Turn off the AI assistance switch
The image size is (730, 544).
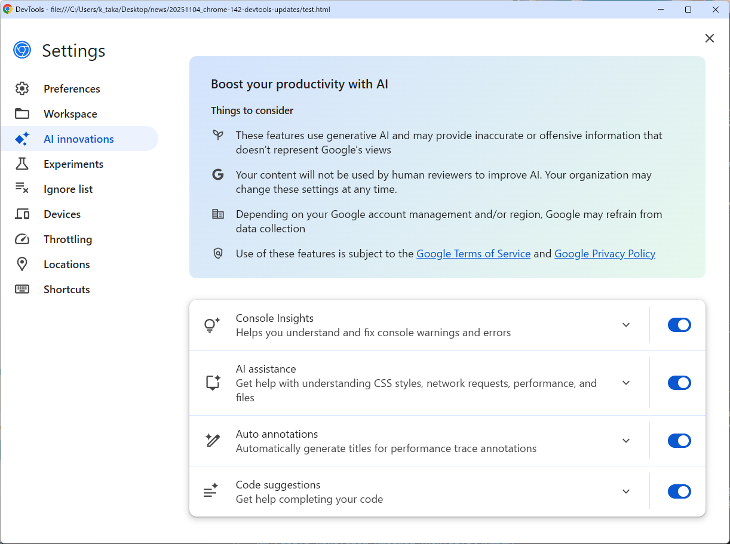tap(679, 383)
